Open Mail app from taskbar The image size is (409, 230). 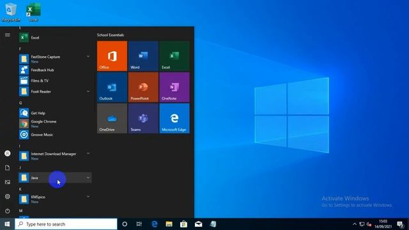(198, 224)
